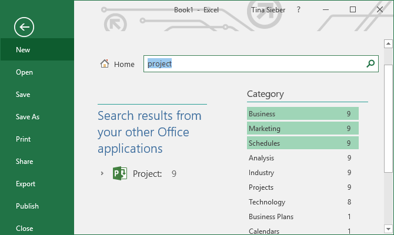Filter by the Schedules category
394x235 pixels.
(x=302, y=143)
